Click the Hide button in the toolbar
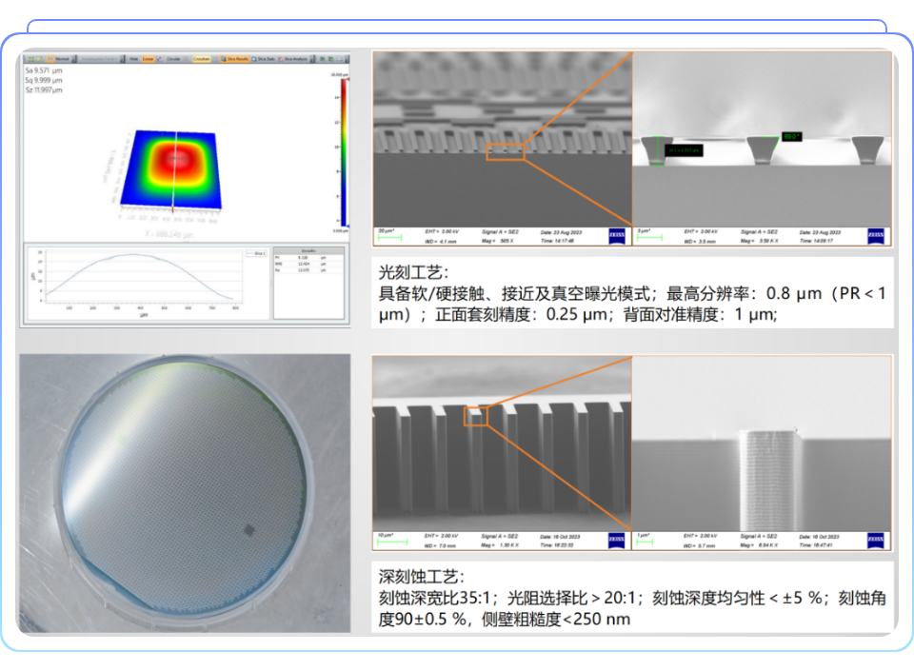 [132, 59]
